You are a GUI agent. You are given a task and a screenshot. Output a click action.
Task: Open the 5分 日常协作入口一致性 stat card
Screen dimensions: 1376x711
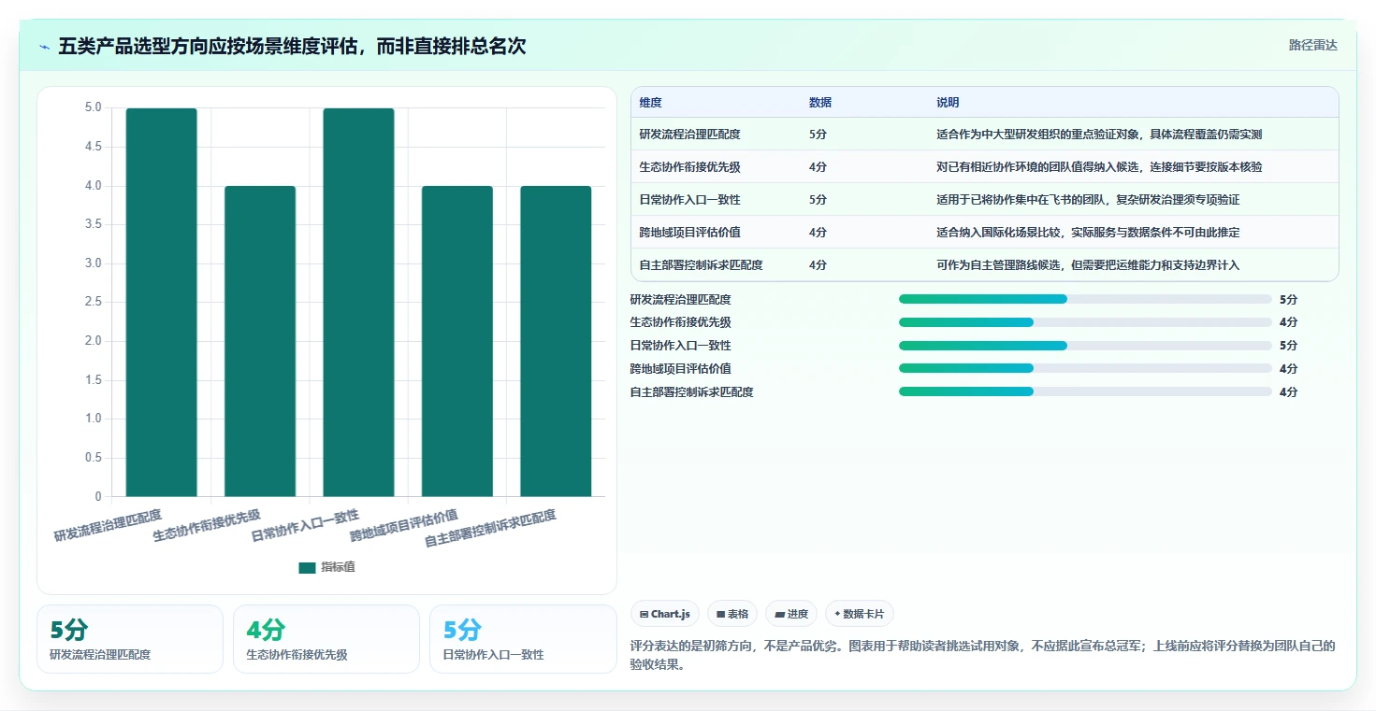pyautogui.click(x=523, y=639)
